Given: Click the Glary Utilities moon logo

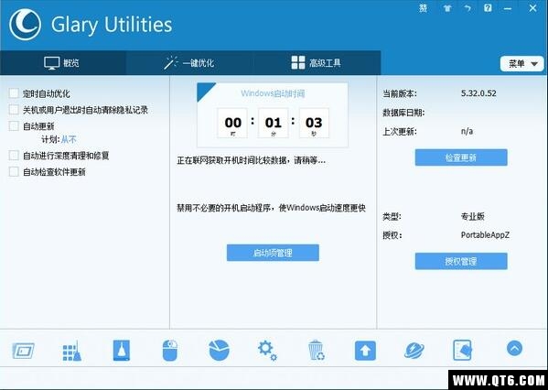Looking at the screenshot, I should point(25,25).
